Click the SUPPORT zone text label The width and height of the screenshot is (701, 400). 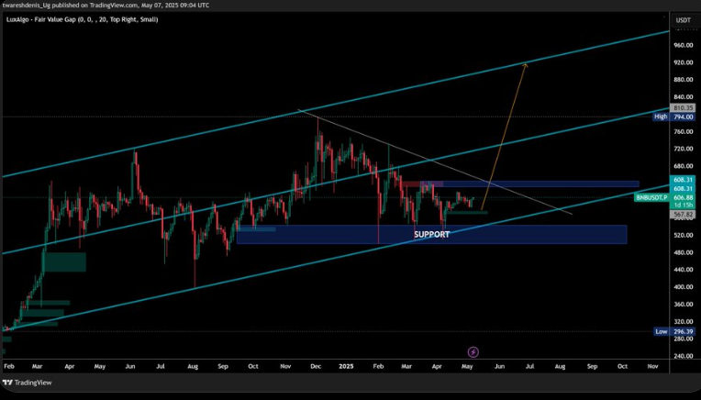point(432,234)
